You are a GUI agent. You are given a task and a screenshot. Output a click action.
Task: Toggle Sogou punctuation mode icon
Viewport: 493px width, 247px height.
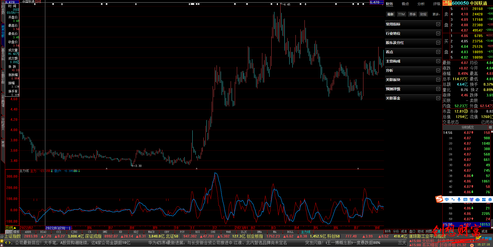click(x=453, y=199)
